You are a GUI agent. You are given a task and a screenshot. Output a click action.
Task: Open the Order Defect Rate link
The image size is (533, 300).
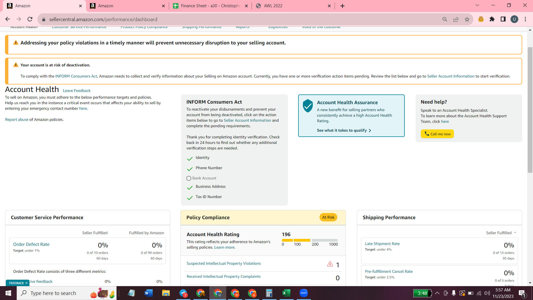click(x=31, y=244)
